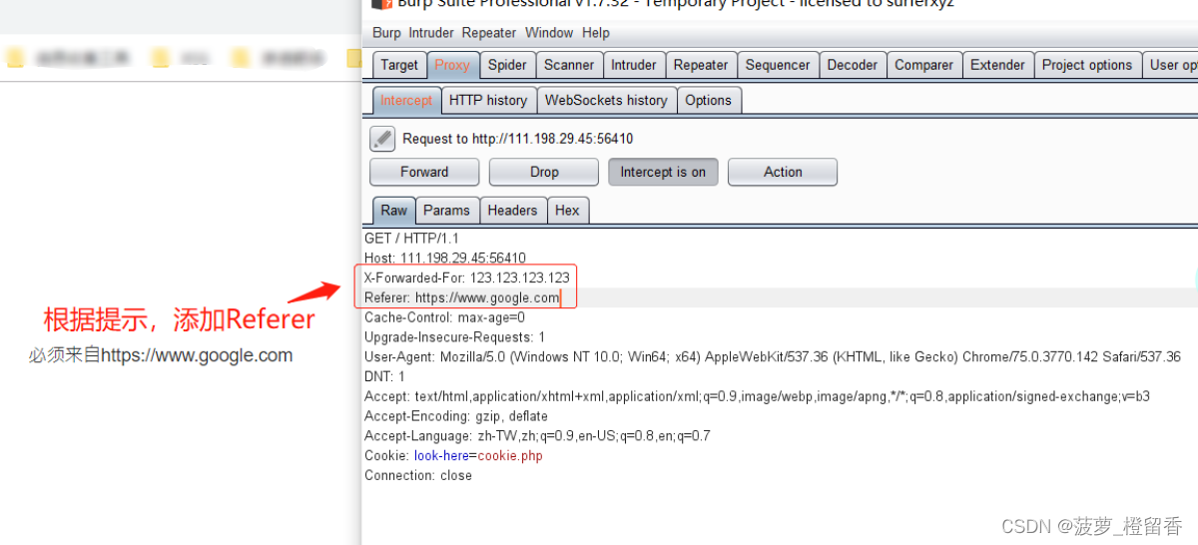Click the Accept-Encoding: gzip, deflate line

coord(456,416)
